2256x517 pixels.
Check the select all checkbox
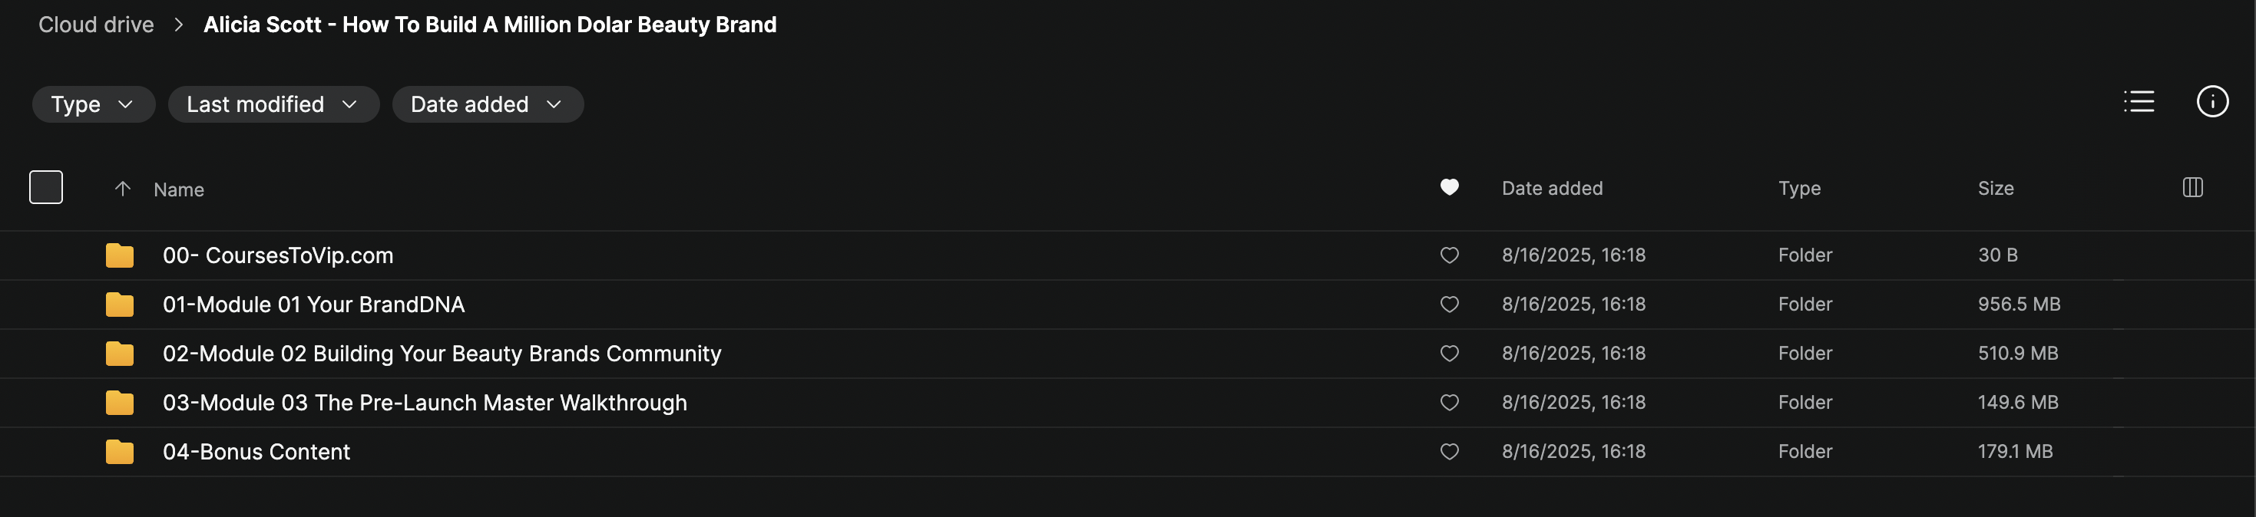(46, 188)
